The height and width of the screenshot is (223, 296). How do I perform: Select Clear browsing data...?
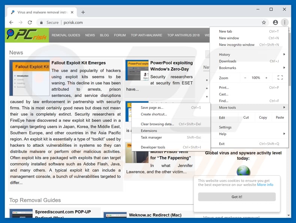pyautogui.click(x=171, y=124)
